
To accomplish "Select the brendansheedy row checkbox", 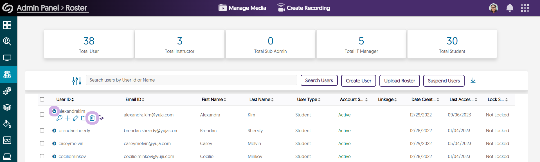I will click(x=42, y=130).
